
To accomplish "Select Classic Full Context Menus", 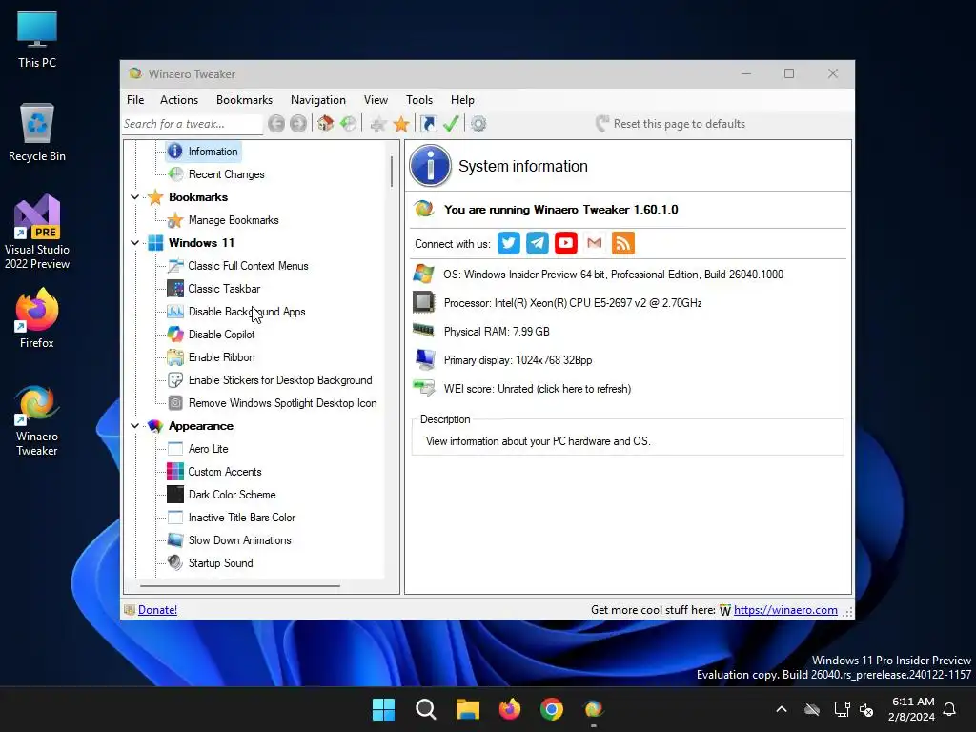I will pyautogui.click(x=249, y=266).
